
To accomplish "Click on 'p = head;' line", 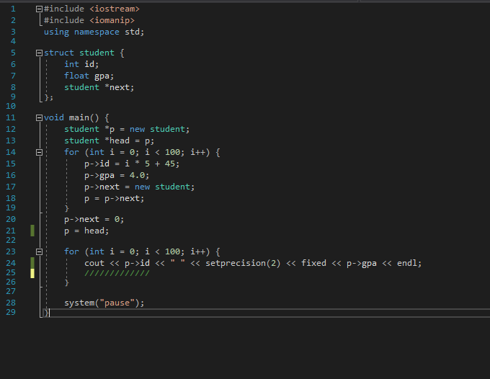I will [x=86, y=231].
